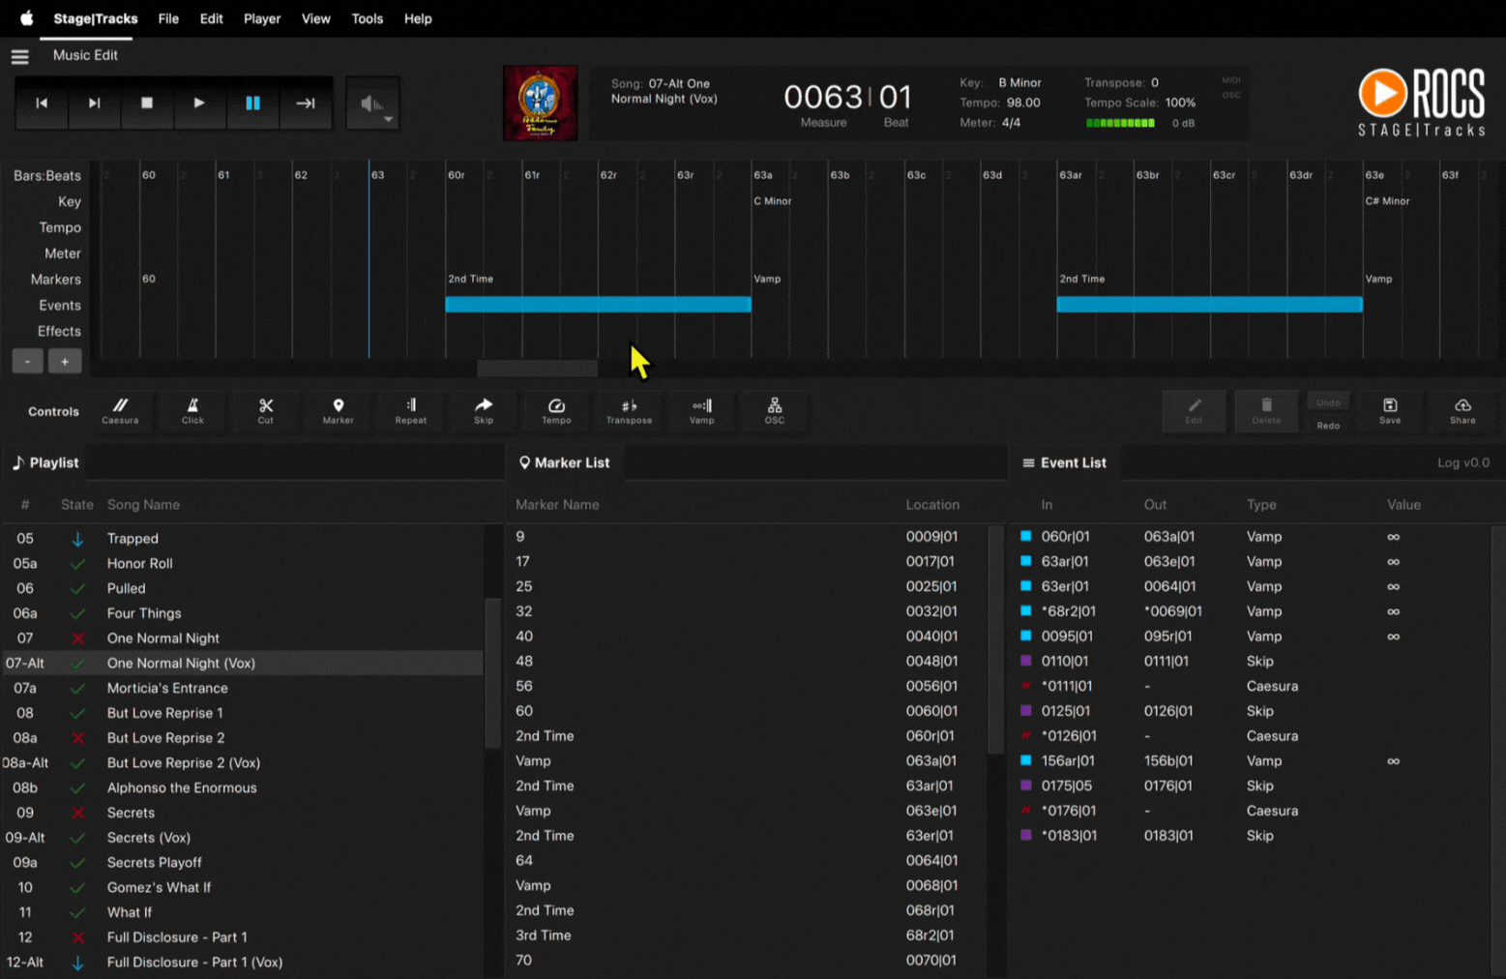This screenshot has width=1506, height=979.
Task: Click the Redo button
Action: tap(1328, 425)
